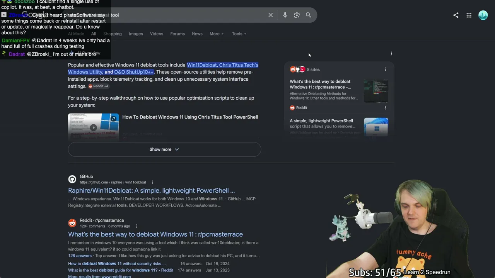Switch to the Videos tab
Screen dimensions: 495x278
point(157,34)
